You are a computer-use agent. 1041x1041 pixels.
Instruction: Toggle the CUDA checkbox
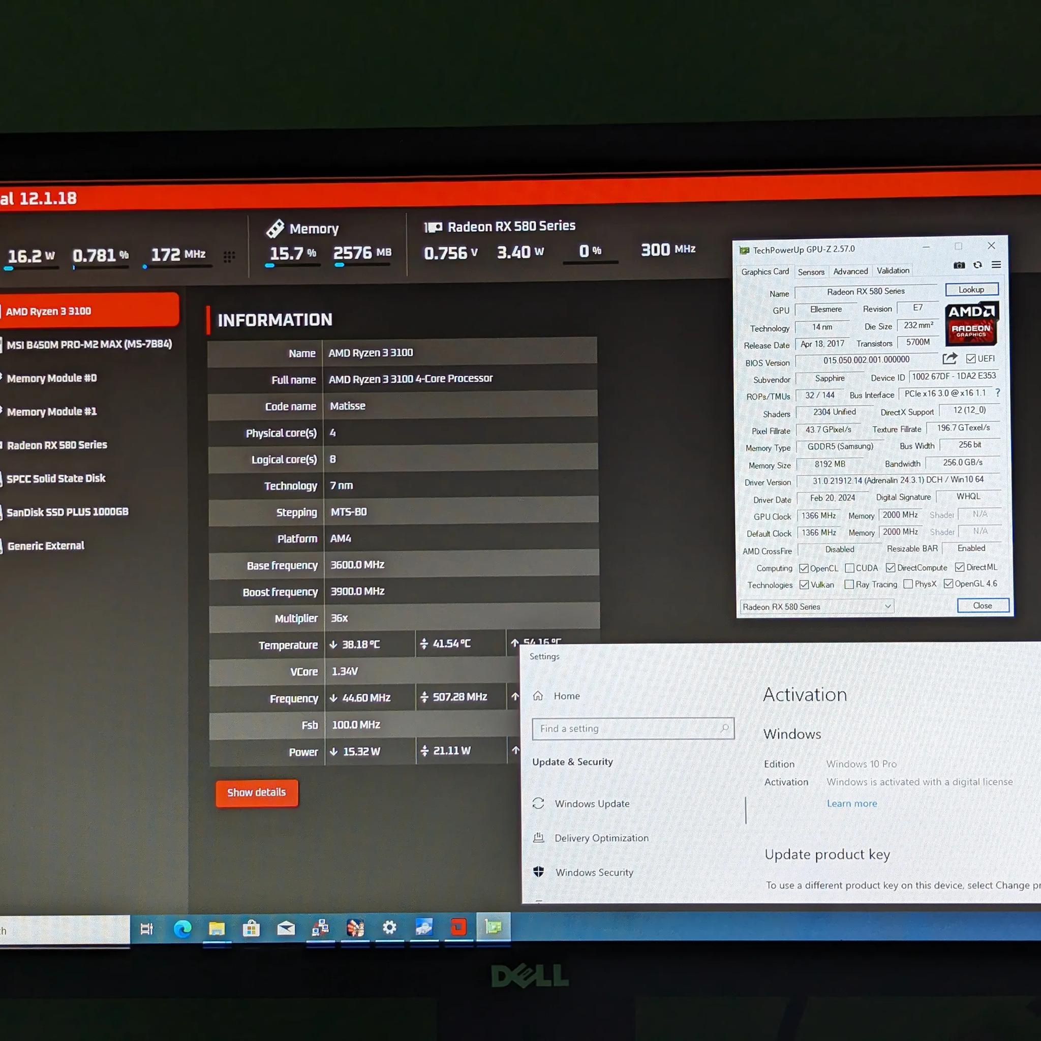(x=850, y=568)
